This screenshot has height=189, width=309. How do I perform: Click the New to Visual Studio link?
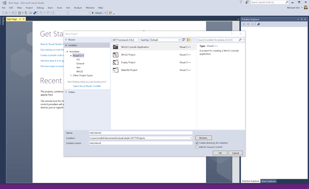[x=52, y=44]
